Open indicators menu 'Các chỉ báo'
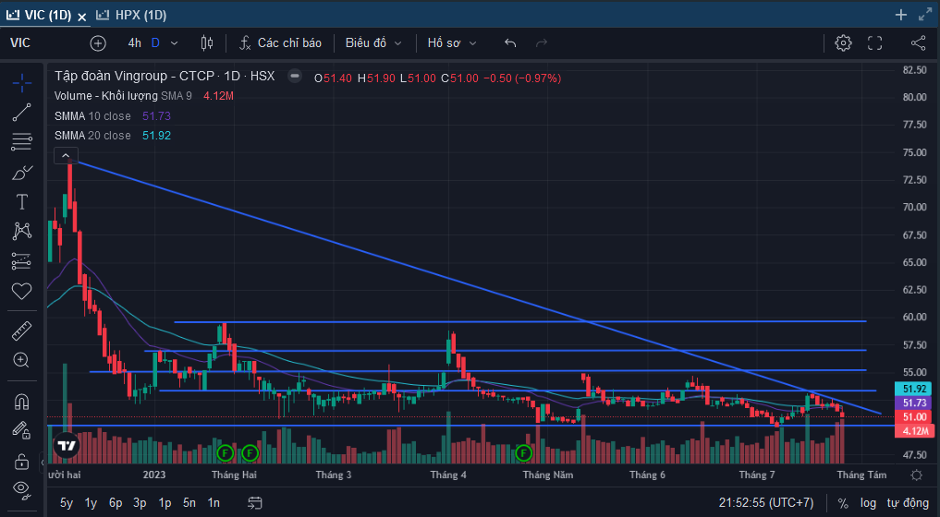This screenshot has width=940, height=517. point(280,43)
